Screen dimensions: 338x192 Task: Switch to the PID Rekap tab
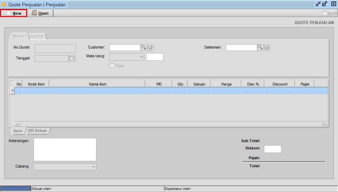[x=37, y=131]
